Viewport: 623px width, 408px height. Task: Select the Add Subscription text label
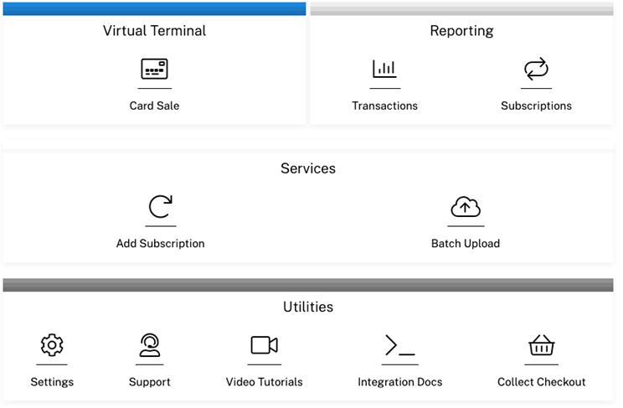point(160,244)
